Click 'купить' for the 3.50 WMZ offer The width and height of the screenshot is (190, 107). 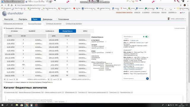pos(39,40)
